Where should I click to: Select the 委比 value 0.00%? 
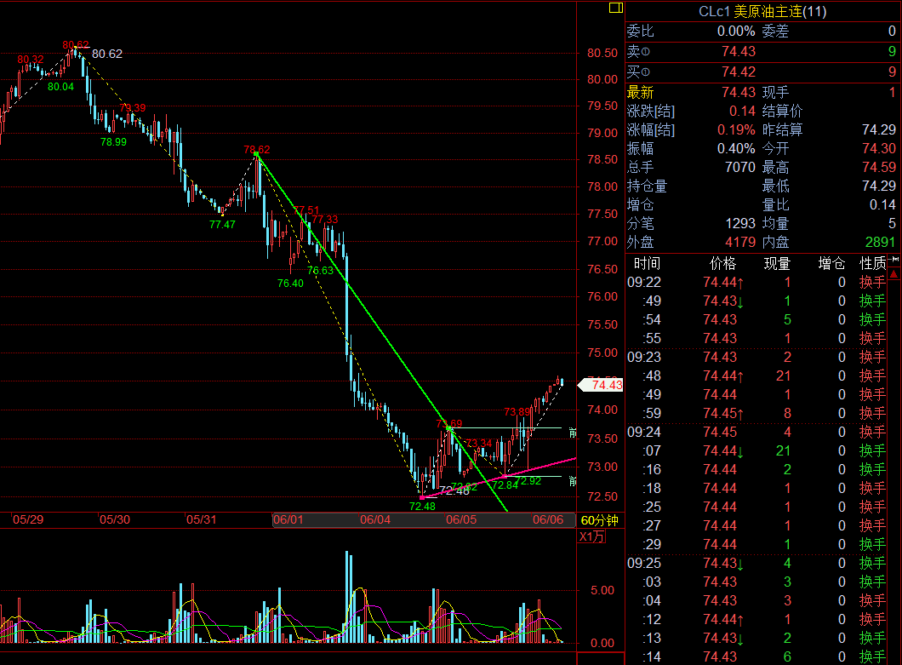(x=736, y=32)
